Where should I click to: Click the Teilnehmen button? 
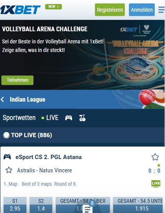pyautogui.click(x=18, y=80)
